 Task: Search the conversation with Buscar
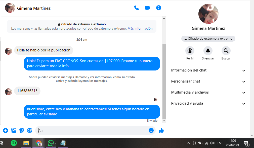pyautogui.click(x=226, y=51)
